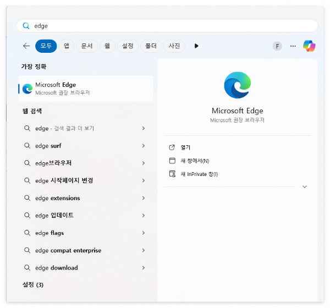Click search icon beside 'edge extensions'

pyautogui.click(x=27, y=198)
